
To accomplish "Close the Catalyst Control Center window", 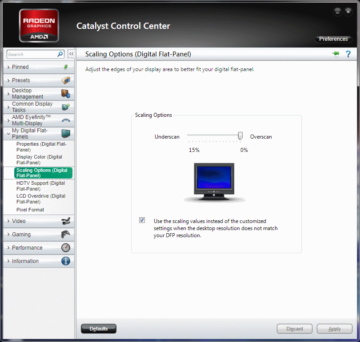I will [348, 12].
